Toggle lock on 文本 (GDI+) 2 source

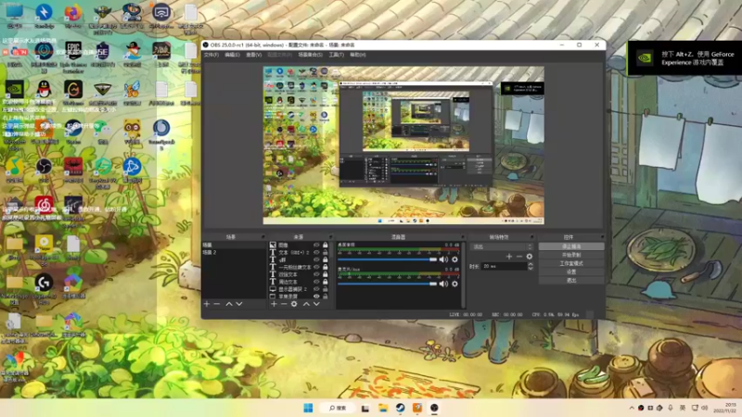pyautogui.click(x=326, y=252)
